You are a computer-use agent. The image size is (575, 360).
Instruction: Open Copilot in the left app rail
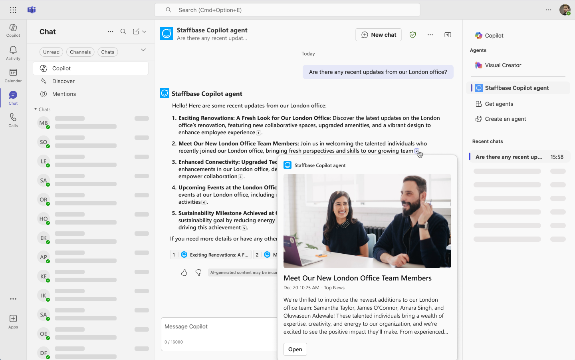coord(13,30)
